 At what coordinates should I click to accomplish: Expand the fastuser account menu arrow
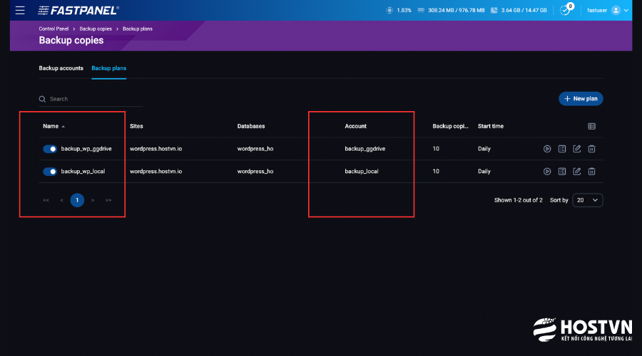(626, 10)
